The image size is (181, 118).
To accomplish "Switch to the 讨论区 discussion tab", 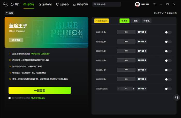I will [x=147, y=21].
